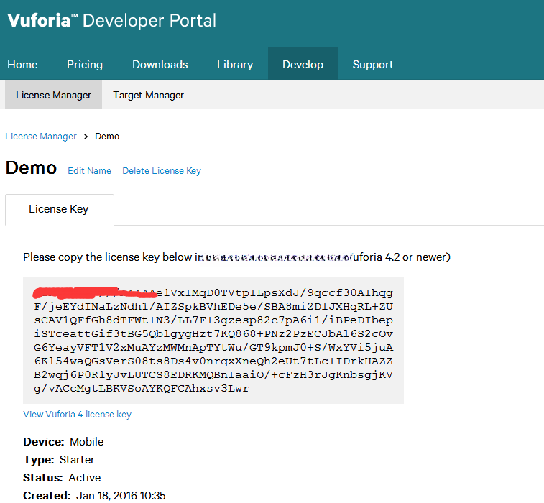Open the View Vuforia 4 license key link
Image resolution: width=544 pixels, height=503 pixels.
click(77, 415)
